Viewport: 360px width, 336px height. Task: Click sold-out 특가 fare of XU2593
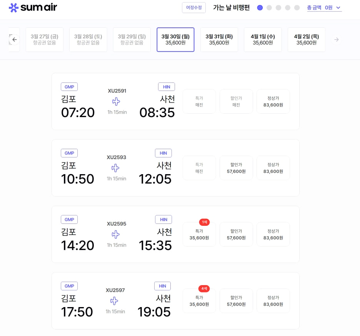tap(199, 168)
